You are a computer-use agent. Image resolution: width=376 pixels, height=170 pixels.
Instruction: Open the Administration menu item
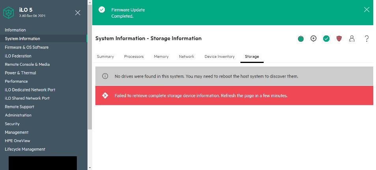18,115
